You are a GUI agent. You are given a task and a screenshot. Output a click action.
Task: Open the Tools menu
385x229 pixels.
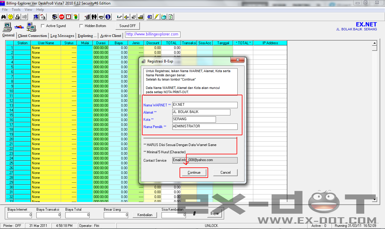tap(16, 9)
